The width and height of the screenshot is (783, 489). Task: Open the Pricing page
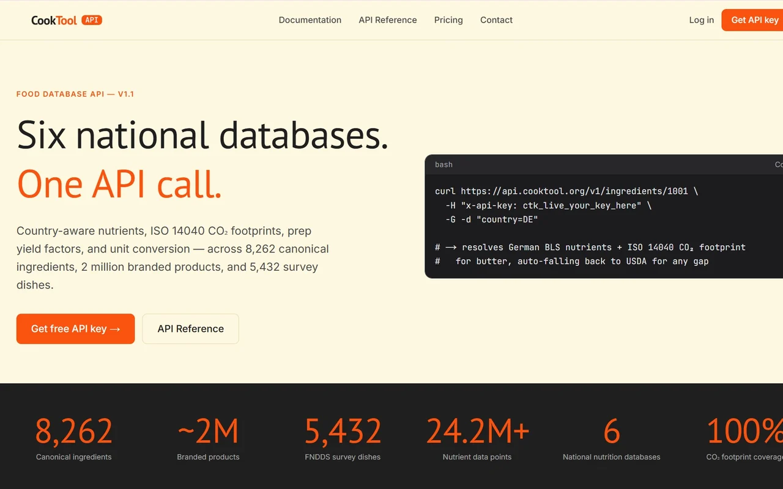point(448,20)
